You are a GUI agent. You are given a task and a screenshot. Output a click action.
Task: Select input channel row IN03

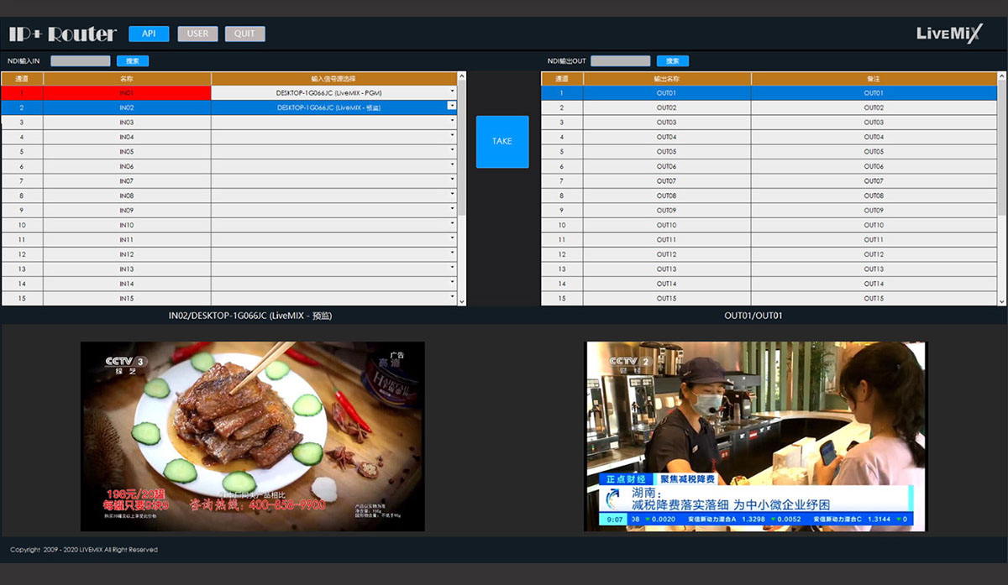point(126,123)
